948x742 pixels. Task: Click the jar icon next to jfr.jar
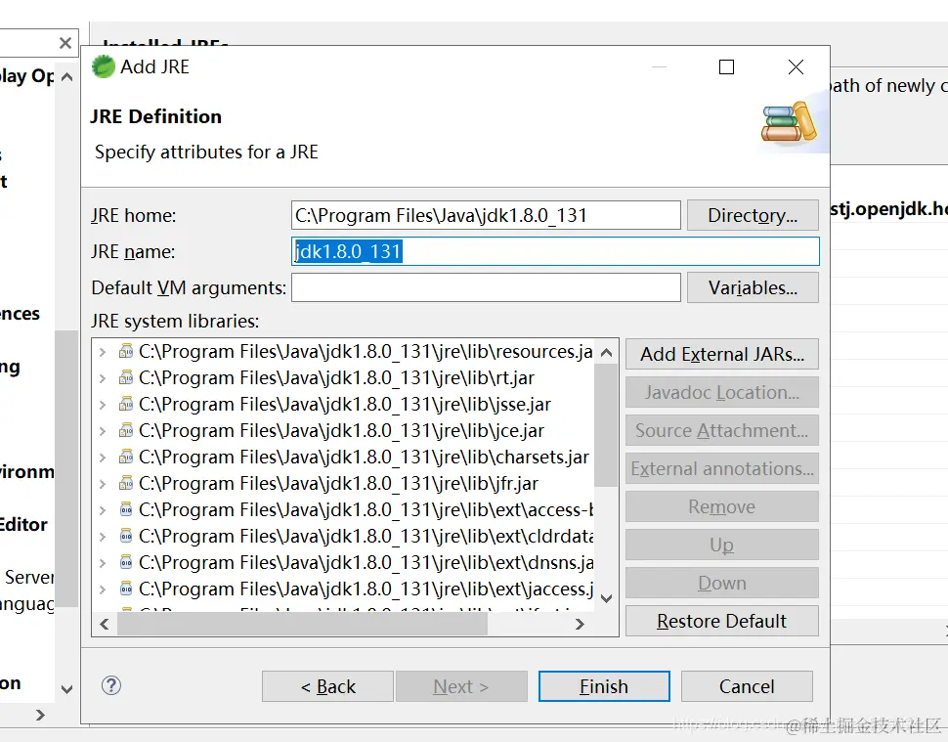coord(126,483)
